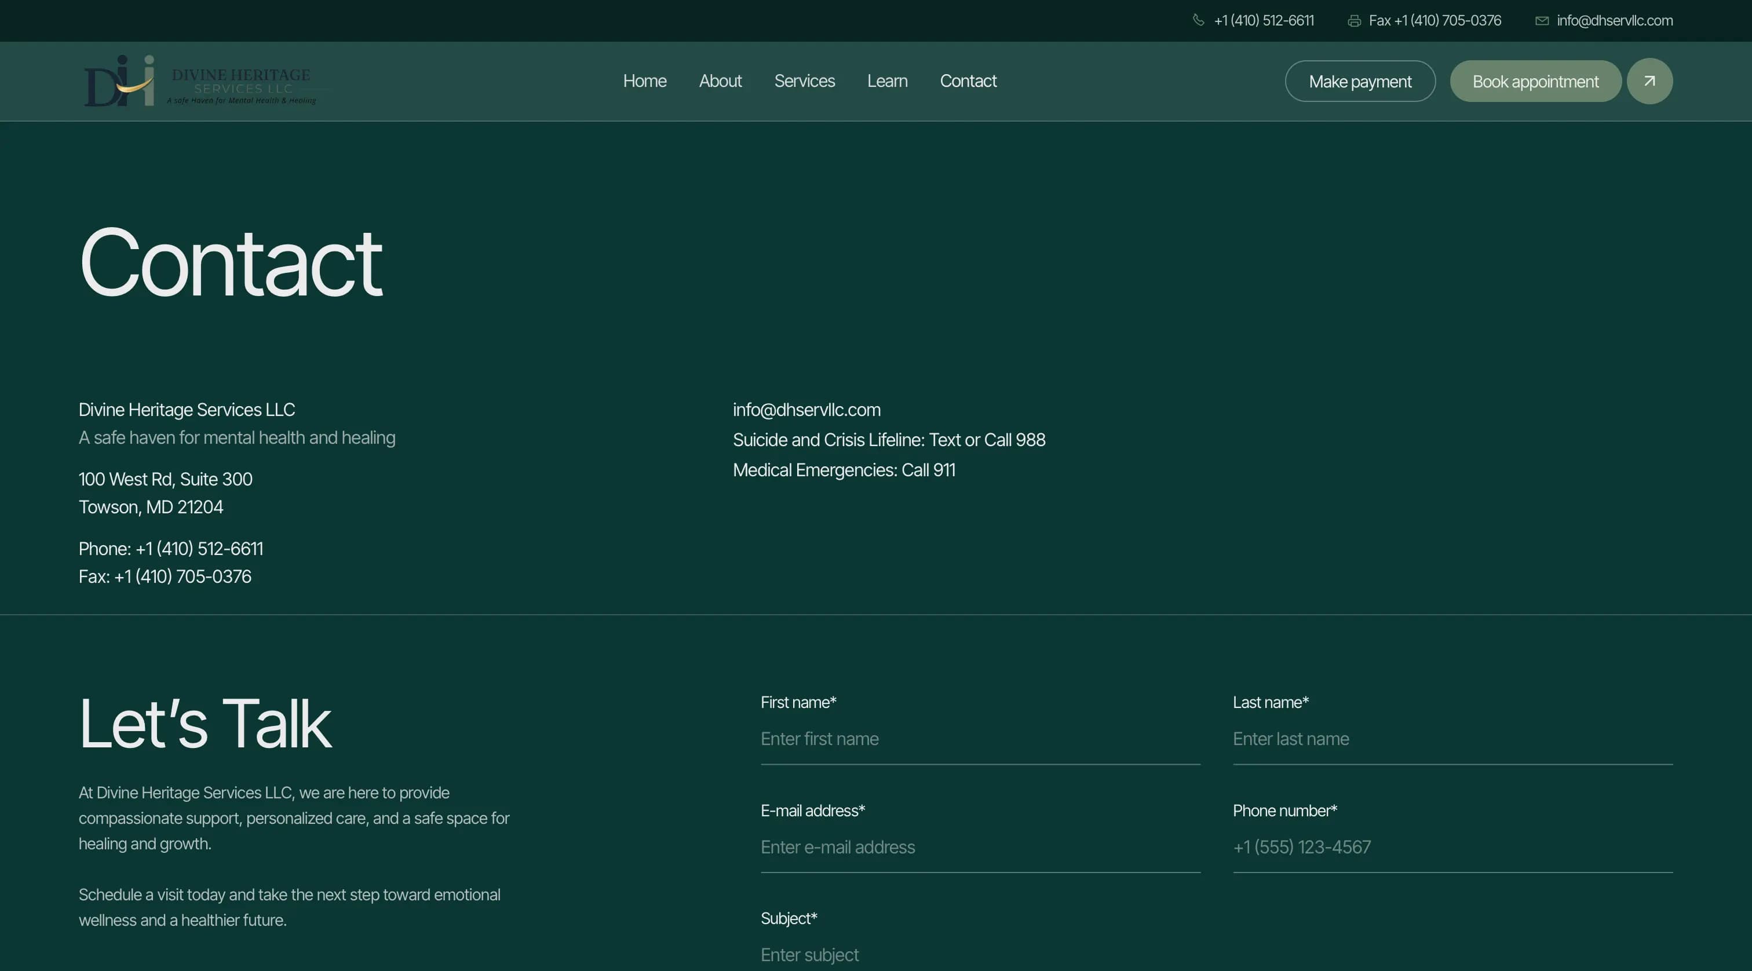
Task: Click the paragraph starting At Divine Heritage Services LLC
Action: point(294,818)
